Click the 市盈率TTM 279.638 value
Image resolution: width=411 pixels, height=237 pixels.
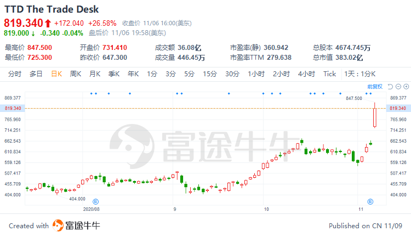click(279, 58)
